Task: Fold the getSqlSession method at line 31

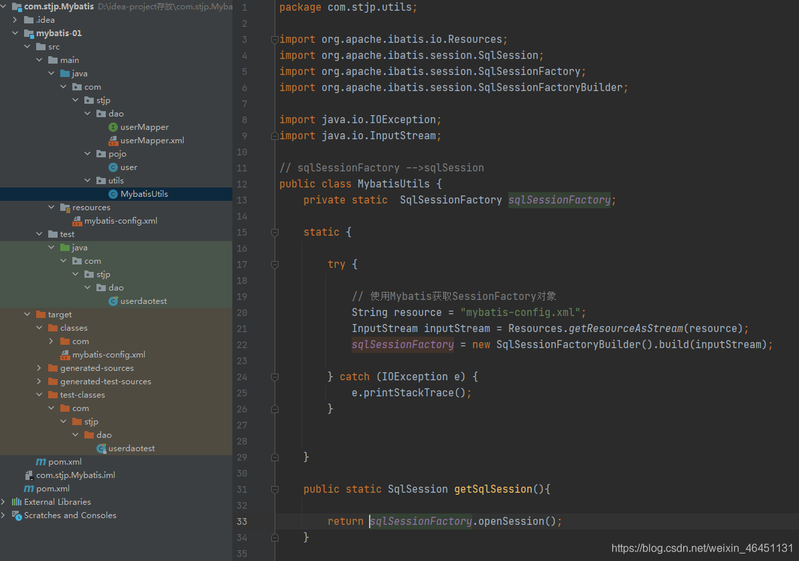Action: [275, 489]
